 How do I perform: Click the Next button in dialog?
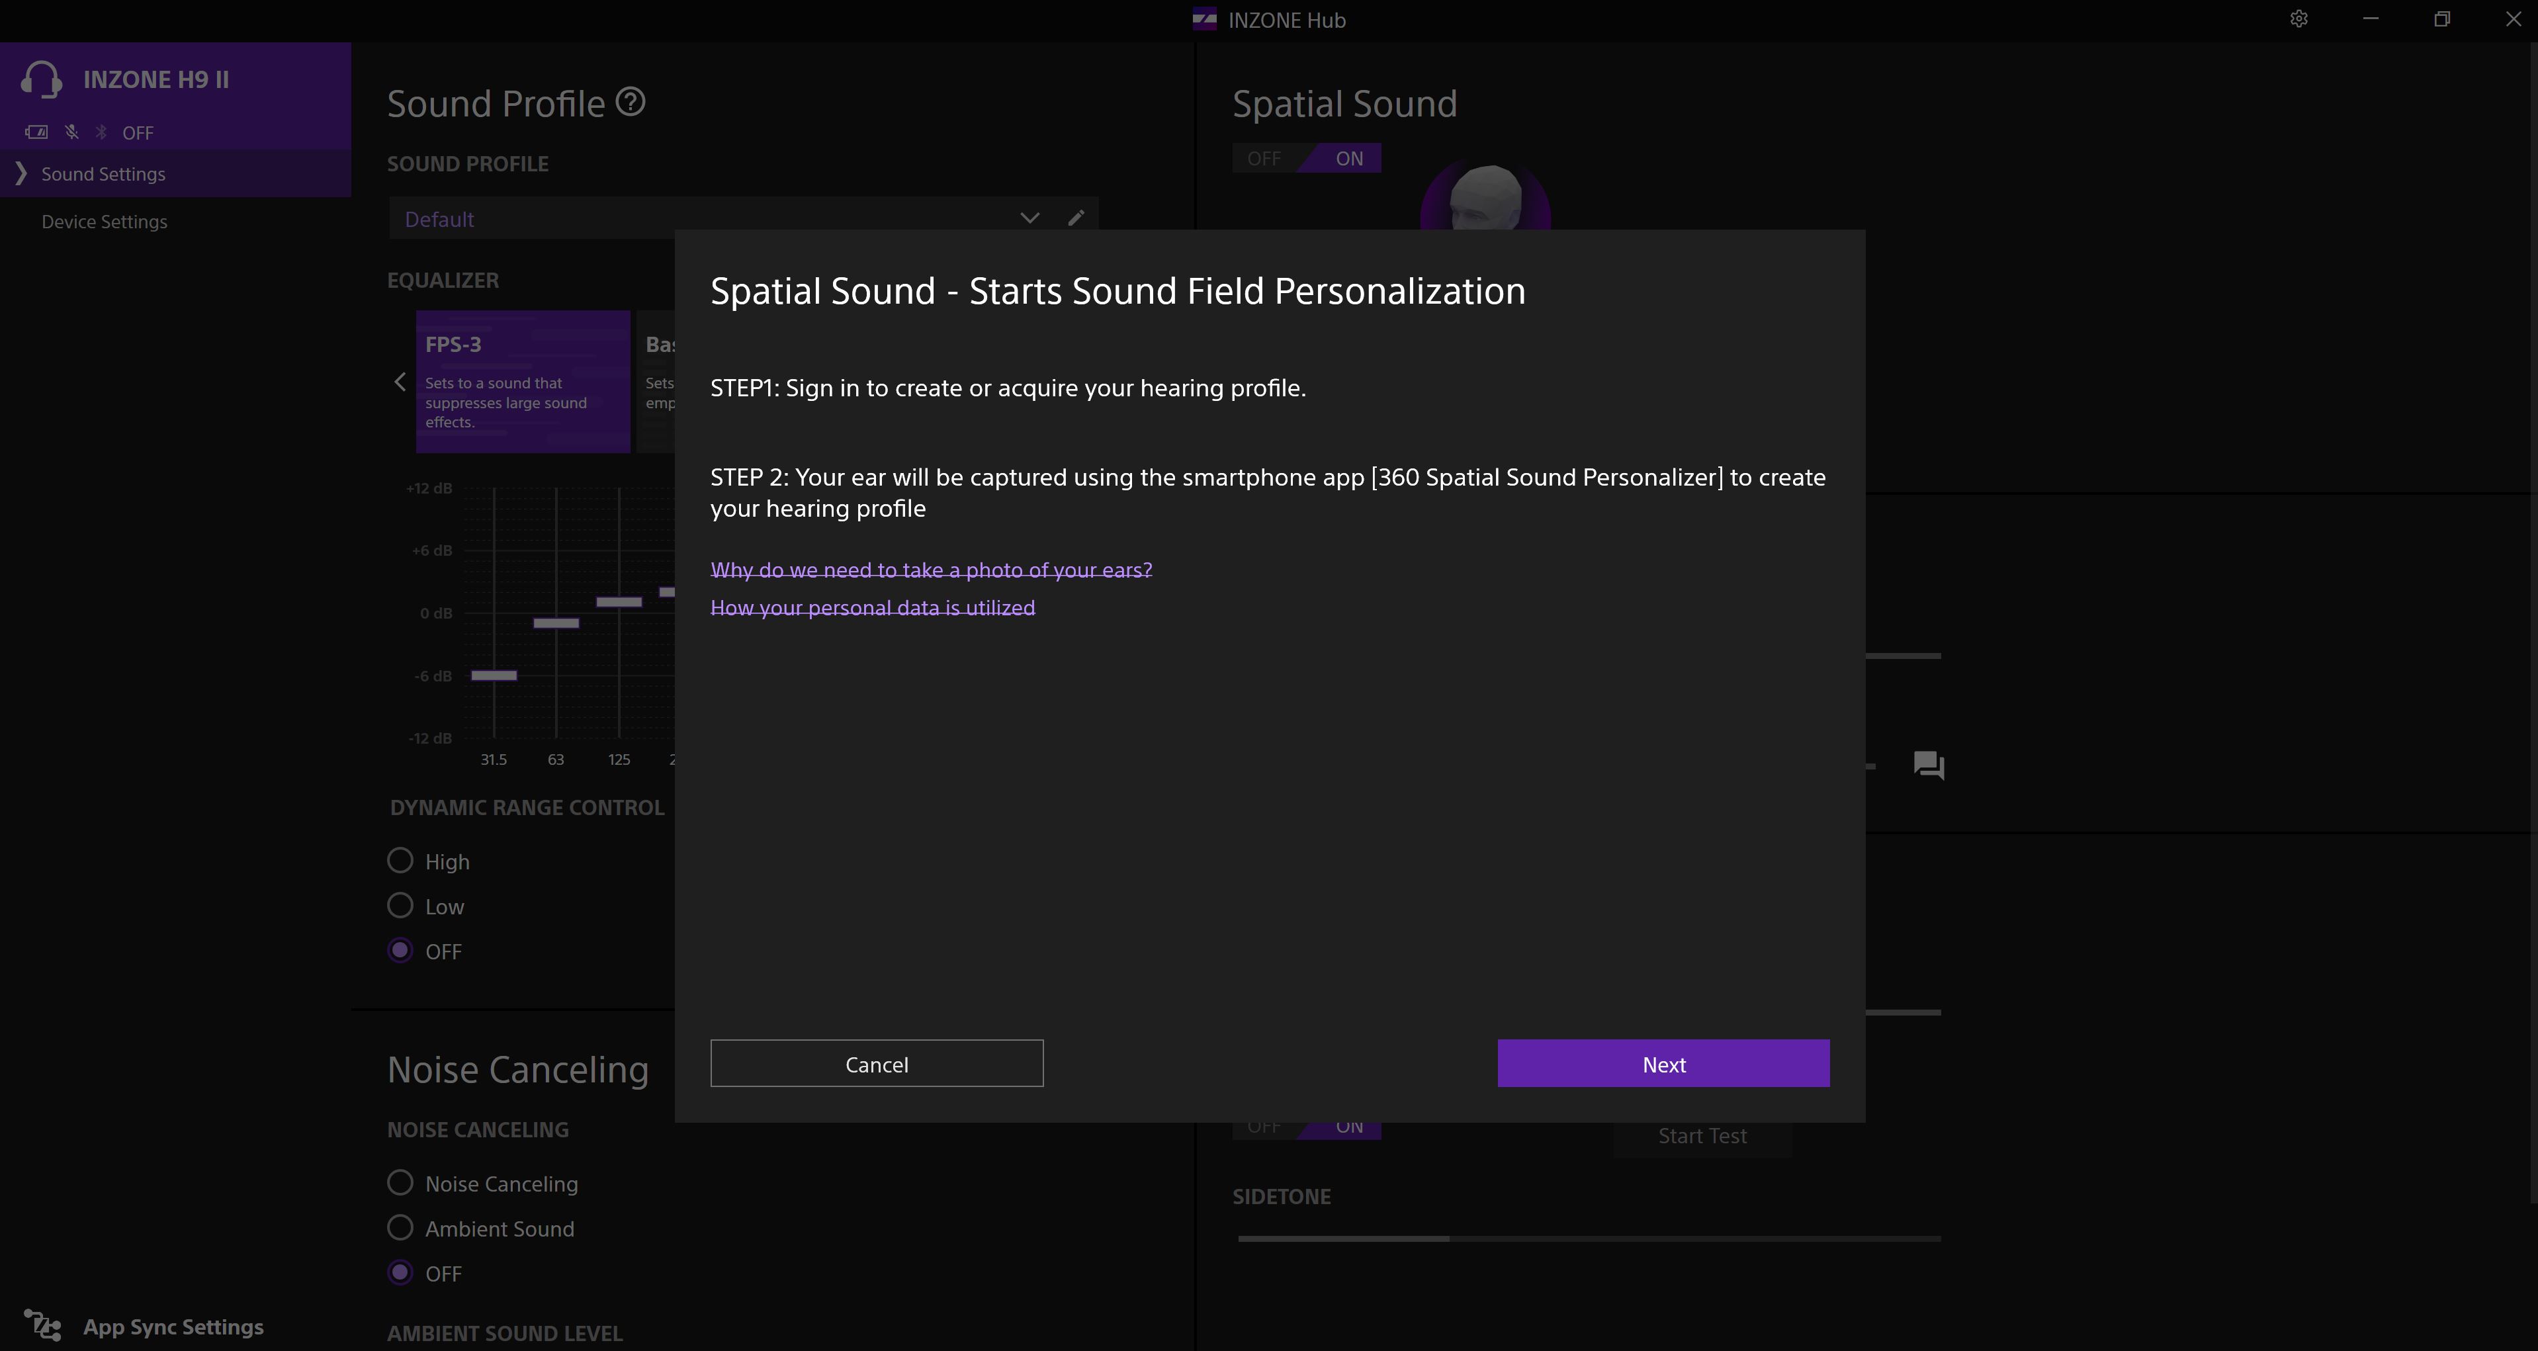click(x=1663, y=1065)
